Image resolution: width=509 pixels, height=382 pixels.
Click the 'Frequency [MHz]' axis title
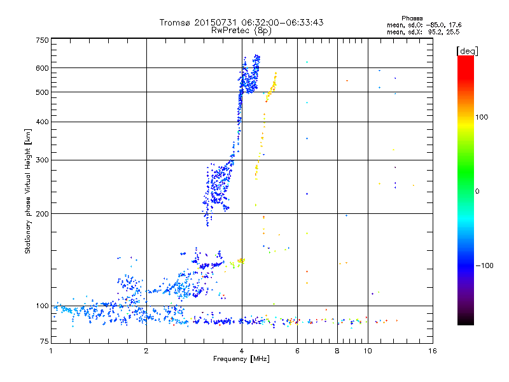click(x=241, y=359)
